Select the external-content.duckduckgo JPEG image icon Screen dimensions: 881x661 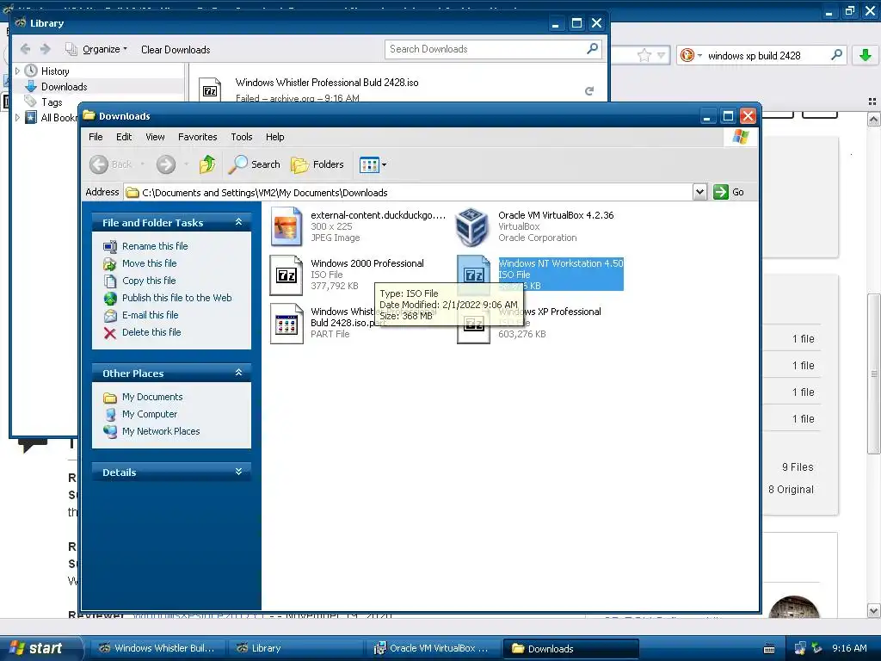pos(286,226)
